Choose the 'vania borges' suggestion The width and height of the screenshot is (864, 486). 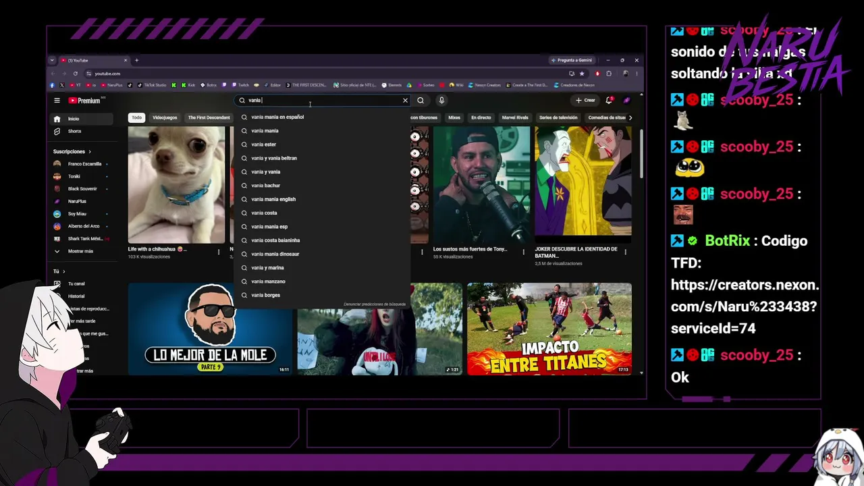point(322,295)
